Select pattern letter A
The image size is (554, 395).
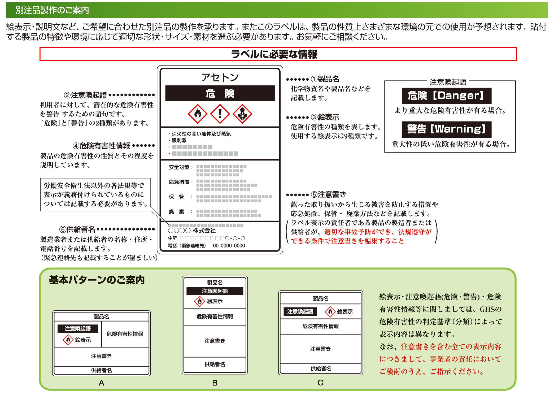(101, 383)
